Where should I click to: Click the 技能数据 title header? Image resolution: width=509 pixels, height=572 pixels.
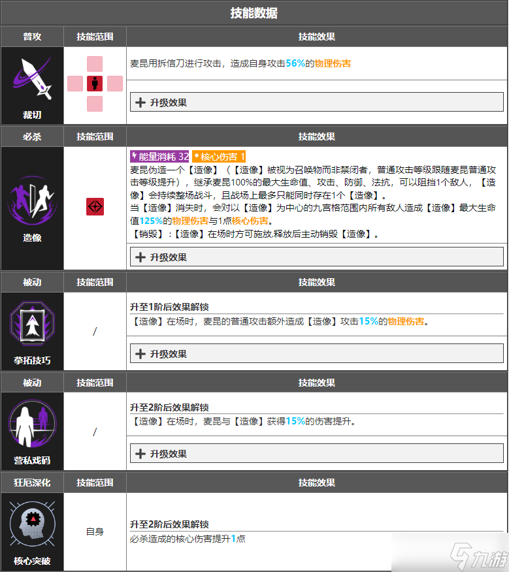(254, 13)
